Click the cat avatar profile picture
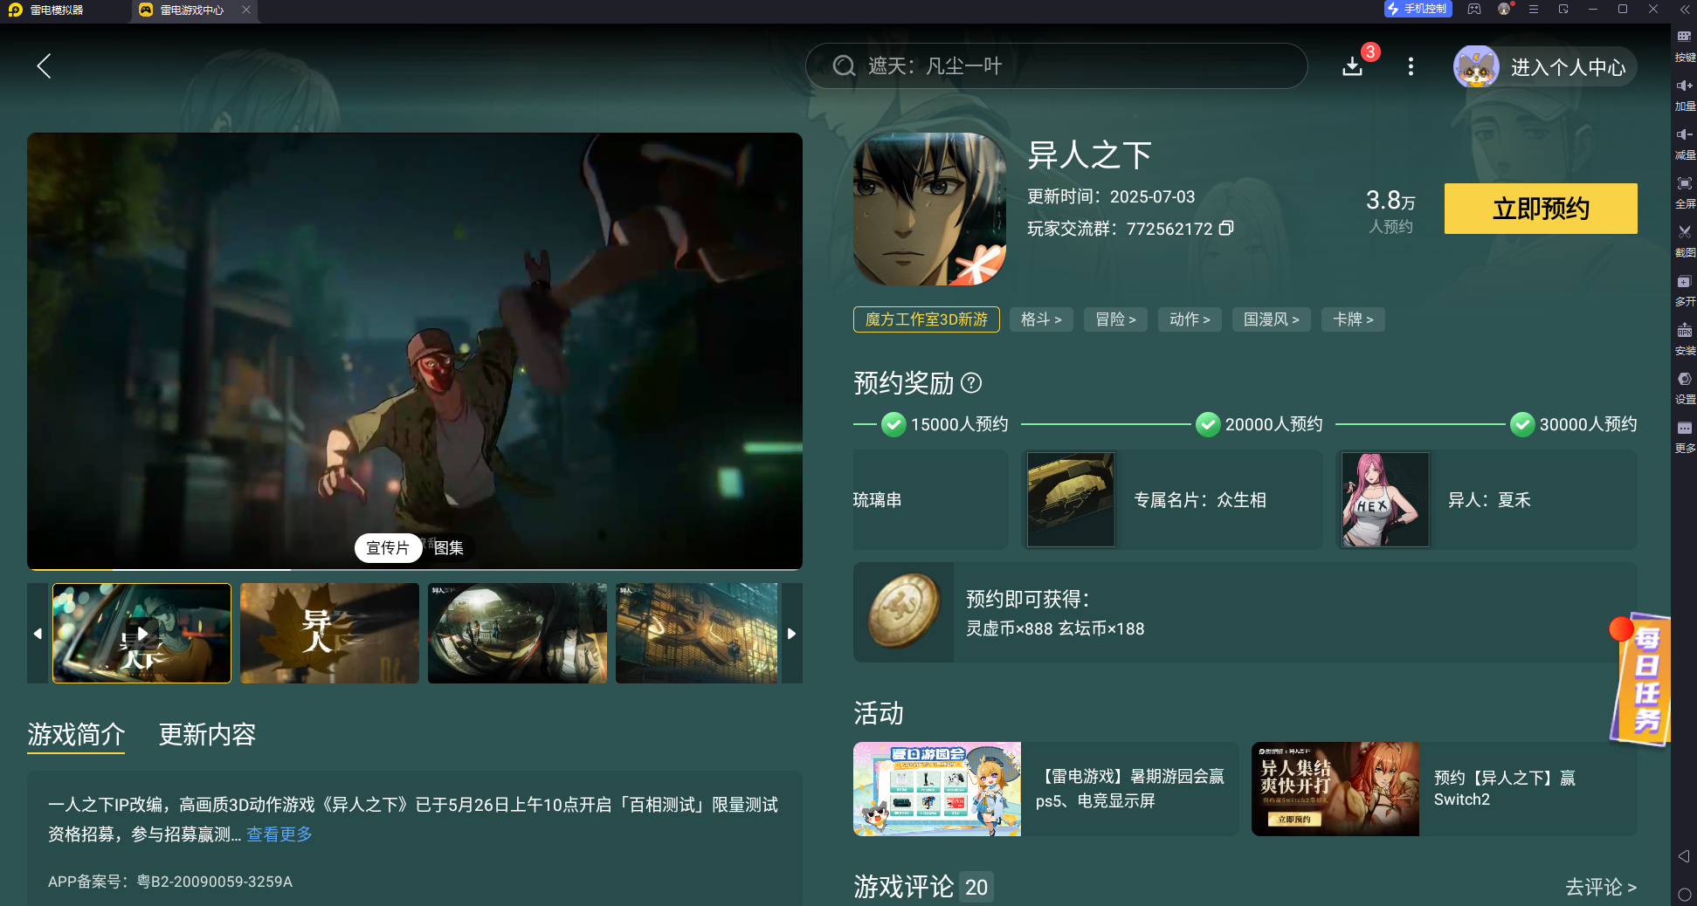The image size is (1697, 906). 1476,66
